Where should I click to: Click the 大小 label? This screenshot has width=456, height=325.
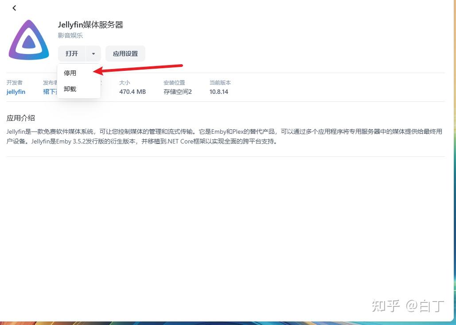coord(125,82)
